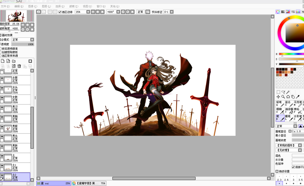This screenshot has width=304, height=186.
Task: Hide the 女头 layer via eye icon
Action: (x=2, y=88)
